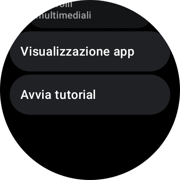Image resolution: width=180 pixels, height=180 pixels.
Task: Tap the word 'tutorial' in the list
Action: pyautogui.click(x=75, y=95)
